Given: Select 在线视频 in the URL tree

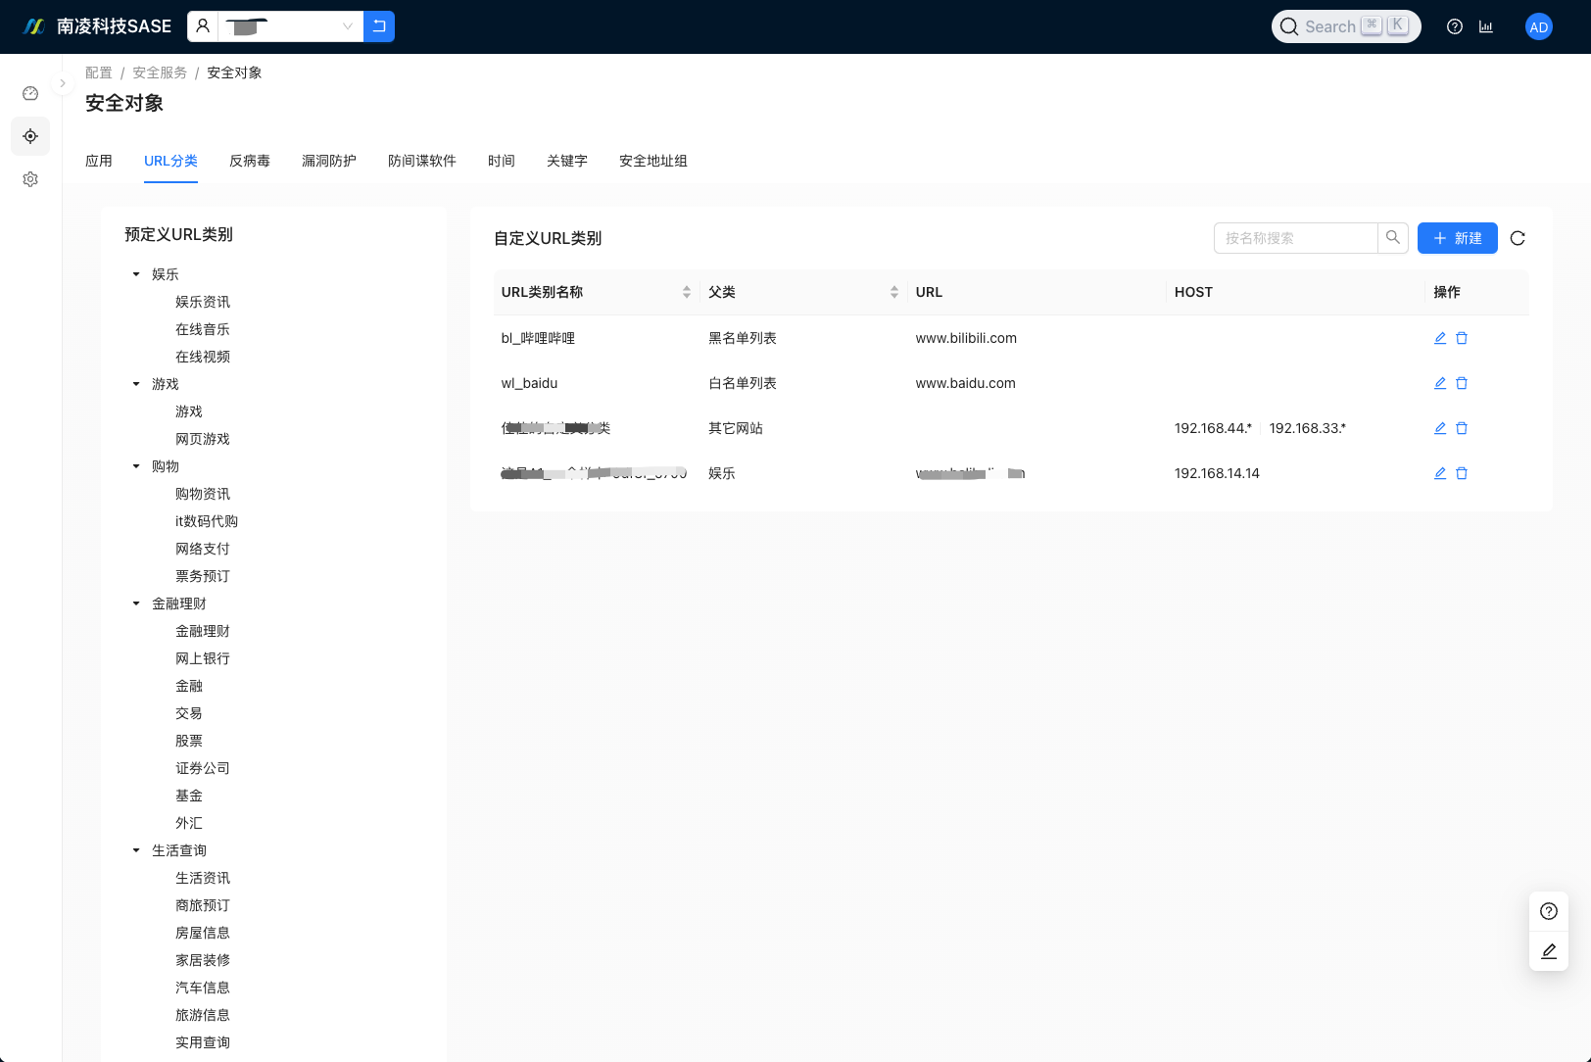Looking at the screenshot, I should pyautogui.click(x=203, y=357).
